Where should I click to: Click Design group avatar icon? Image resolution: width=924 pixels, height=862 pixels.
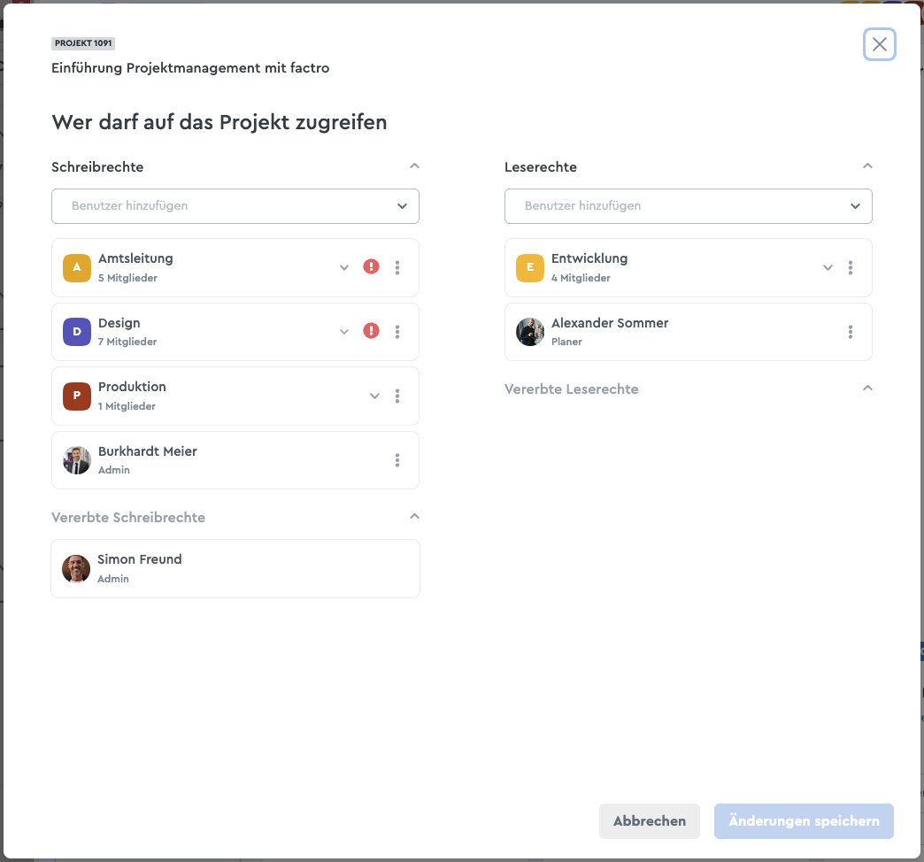coord(77,332)
